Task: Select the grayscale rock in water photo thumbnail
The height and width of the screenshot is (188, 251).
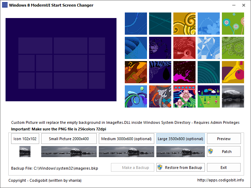Action: 233,96
